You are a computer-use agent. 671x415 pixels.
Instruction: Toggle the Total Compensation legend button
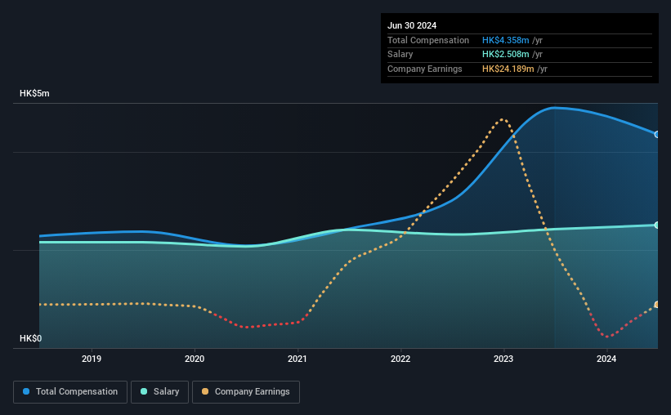click(x=70, y=392)
